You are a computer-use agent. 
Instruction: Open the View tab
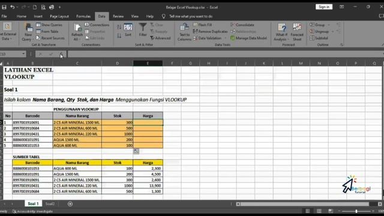point(134,16)
